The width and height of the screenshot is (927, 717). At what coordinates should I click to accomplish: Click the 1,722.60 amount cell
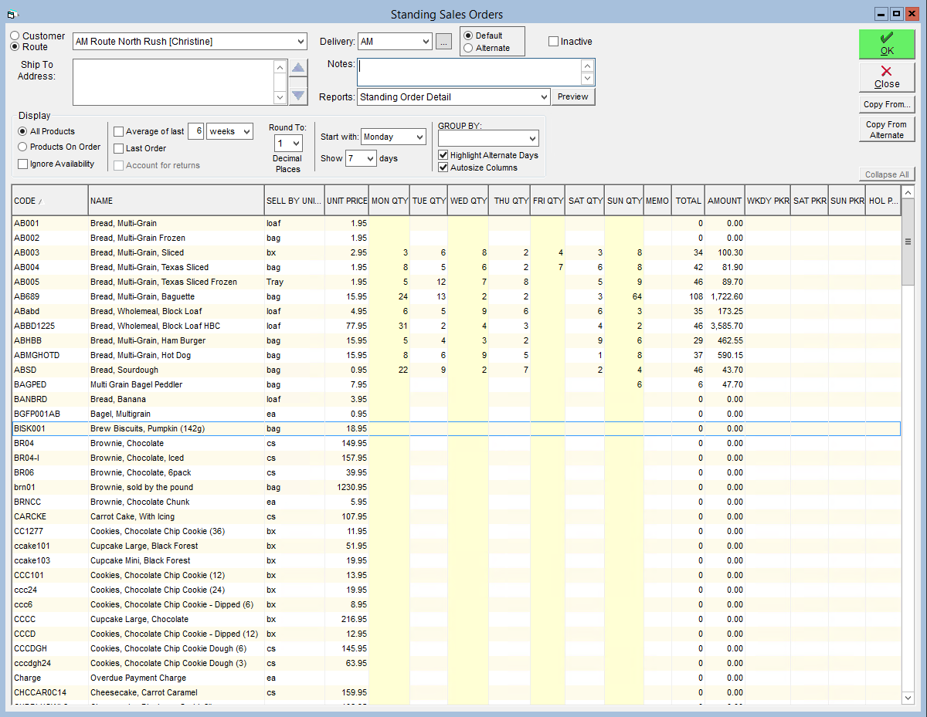pos(725,296)
